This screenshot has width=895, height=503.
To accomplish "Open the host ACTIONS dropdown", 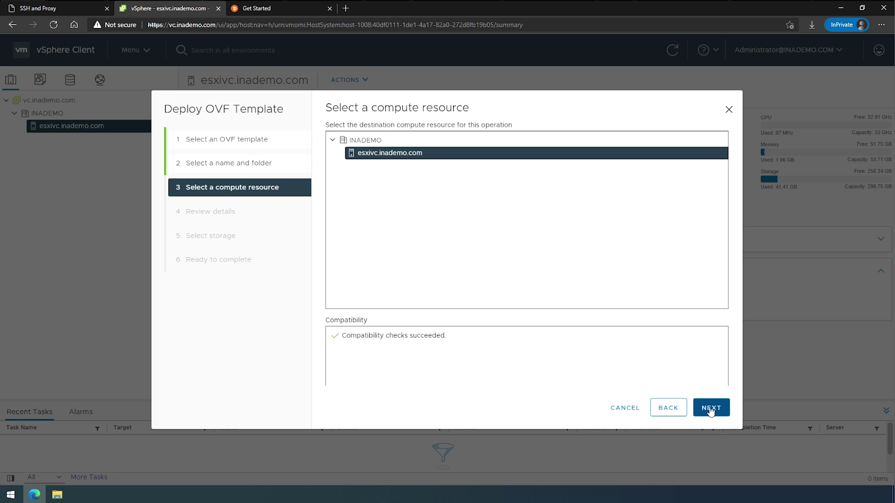I will [x=349, y=80].
